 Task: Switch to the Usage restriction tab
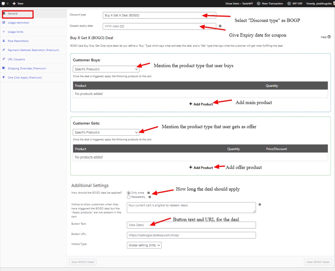click(x=18, y=23)
